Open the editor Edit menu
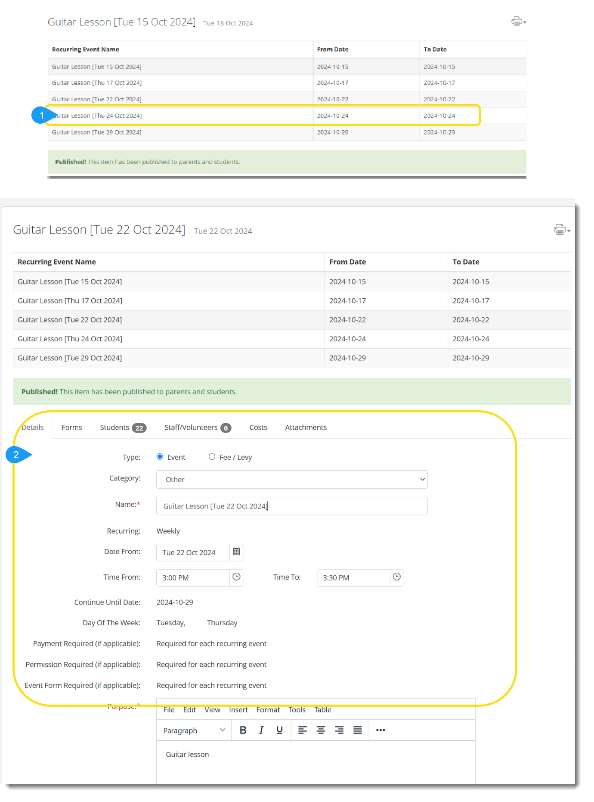This screenshot has width=594, height=802. (189, 710)
